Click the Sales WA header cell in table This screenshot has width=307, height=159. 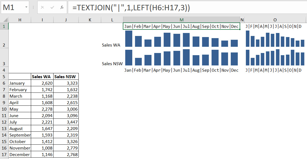[x=42, y=77]
